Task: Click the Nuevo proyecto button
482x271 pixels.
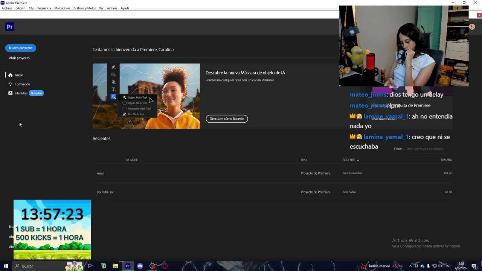Action: (20, 48)
